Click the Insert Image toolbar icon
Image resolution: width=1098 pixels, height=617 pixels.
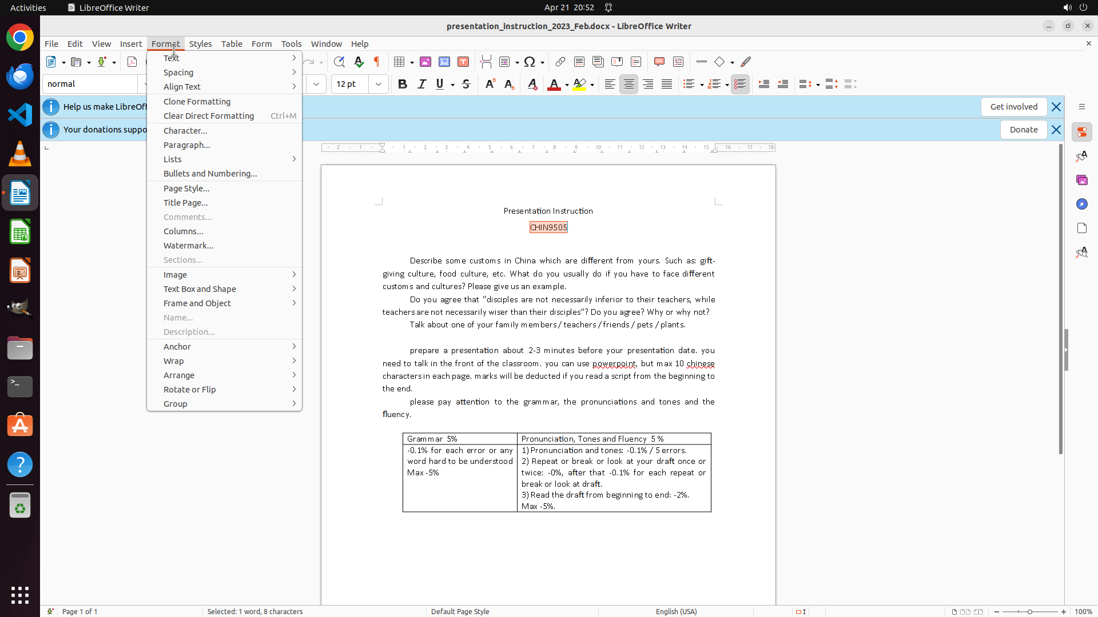pos(425,62)
